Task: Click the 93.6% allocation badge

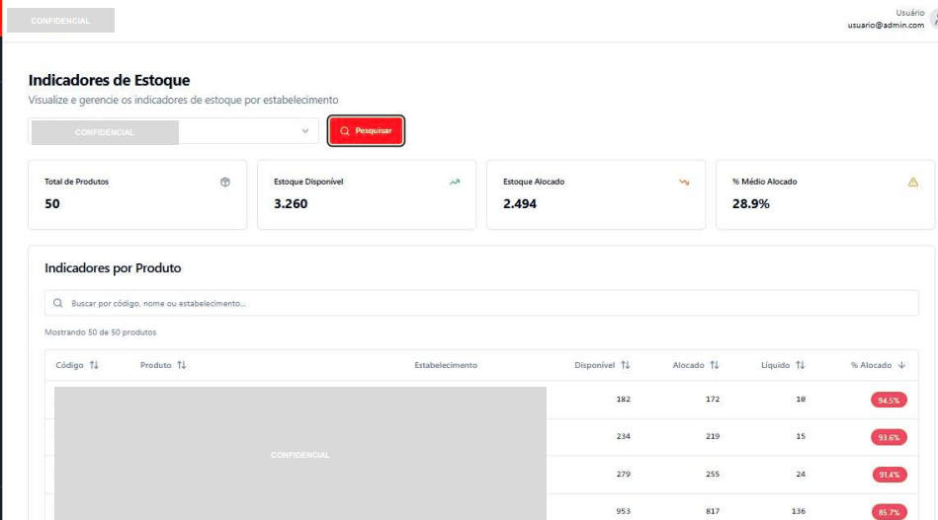Action: click(889, 437)
